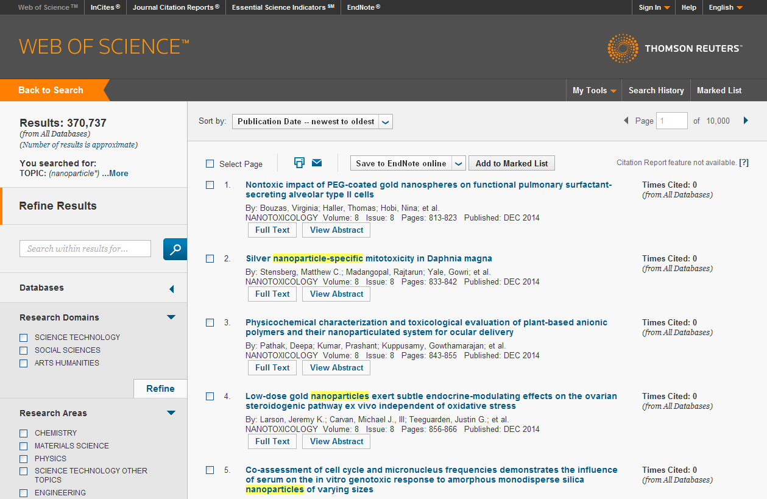The image size is (767, 499).
Task: Click the page number input box
Action: coord(671,121)
